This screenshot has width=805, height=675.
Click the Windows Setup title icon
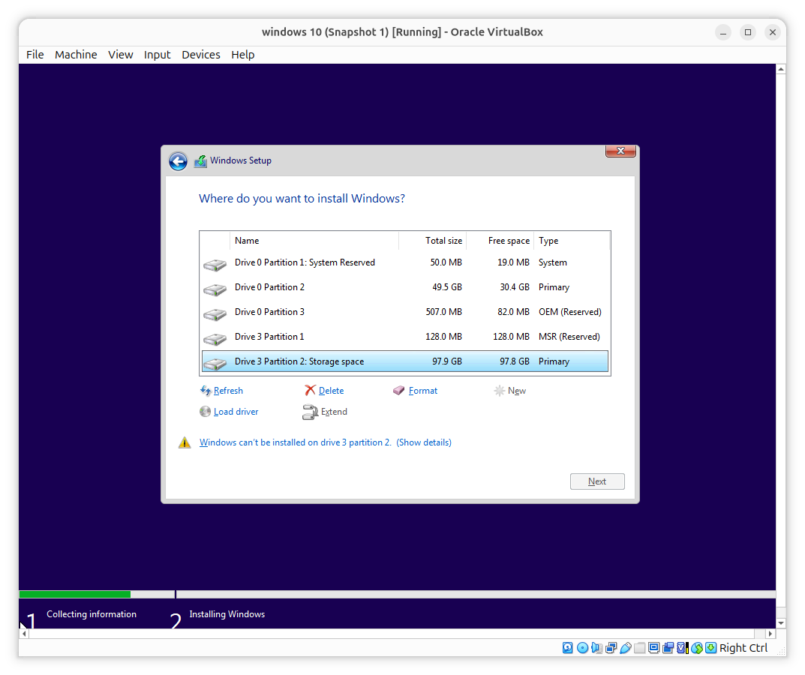click(200, 161)
